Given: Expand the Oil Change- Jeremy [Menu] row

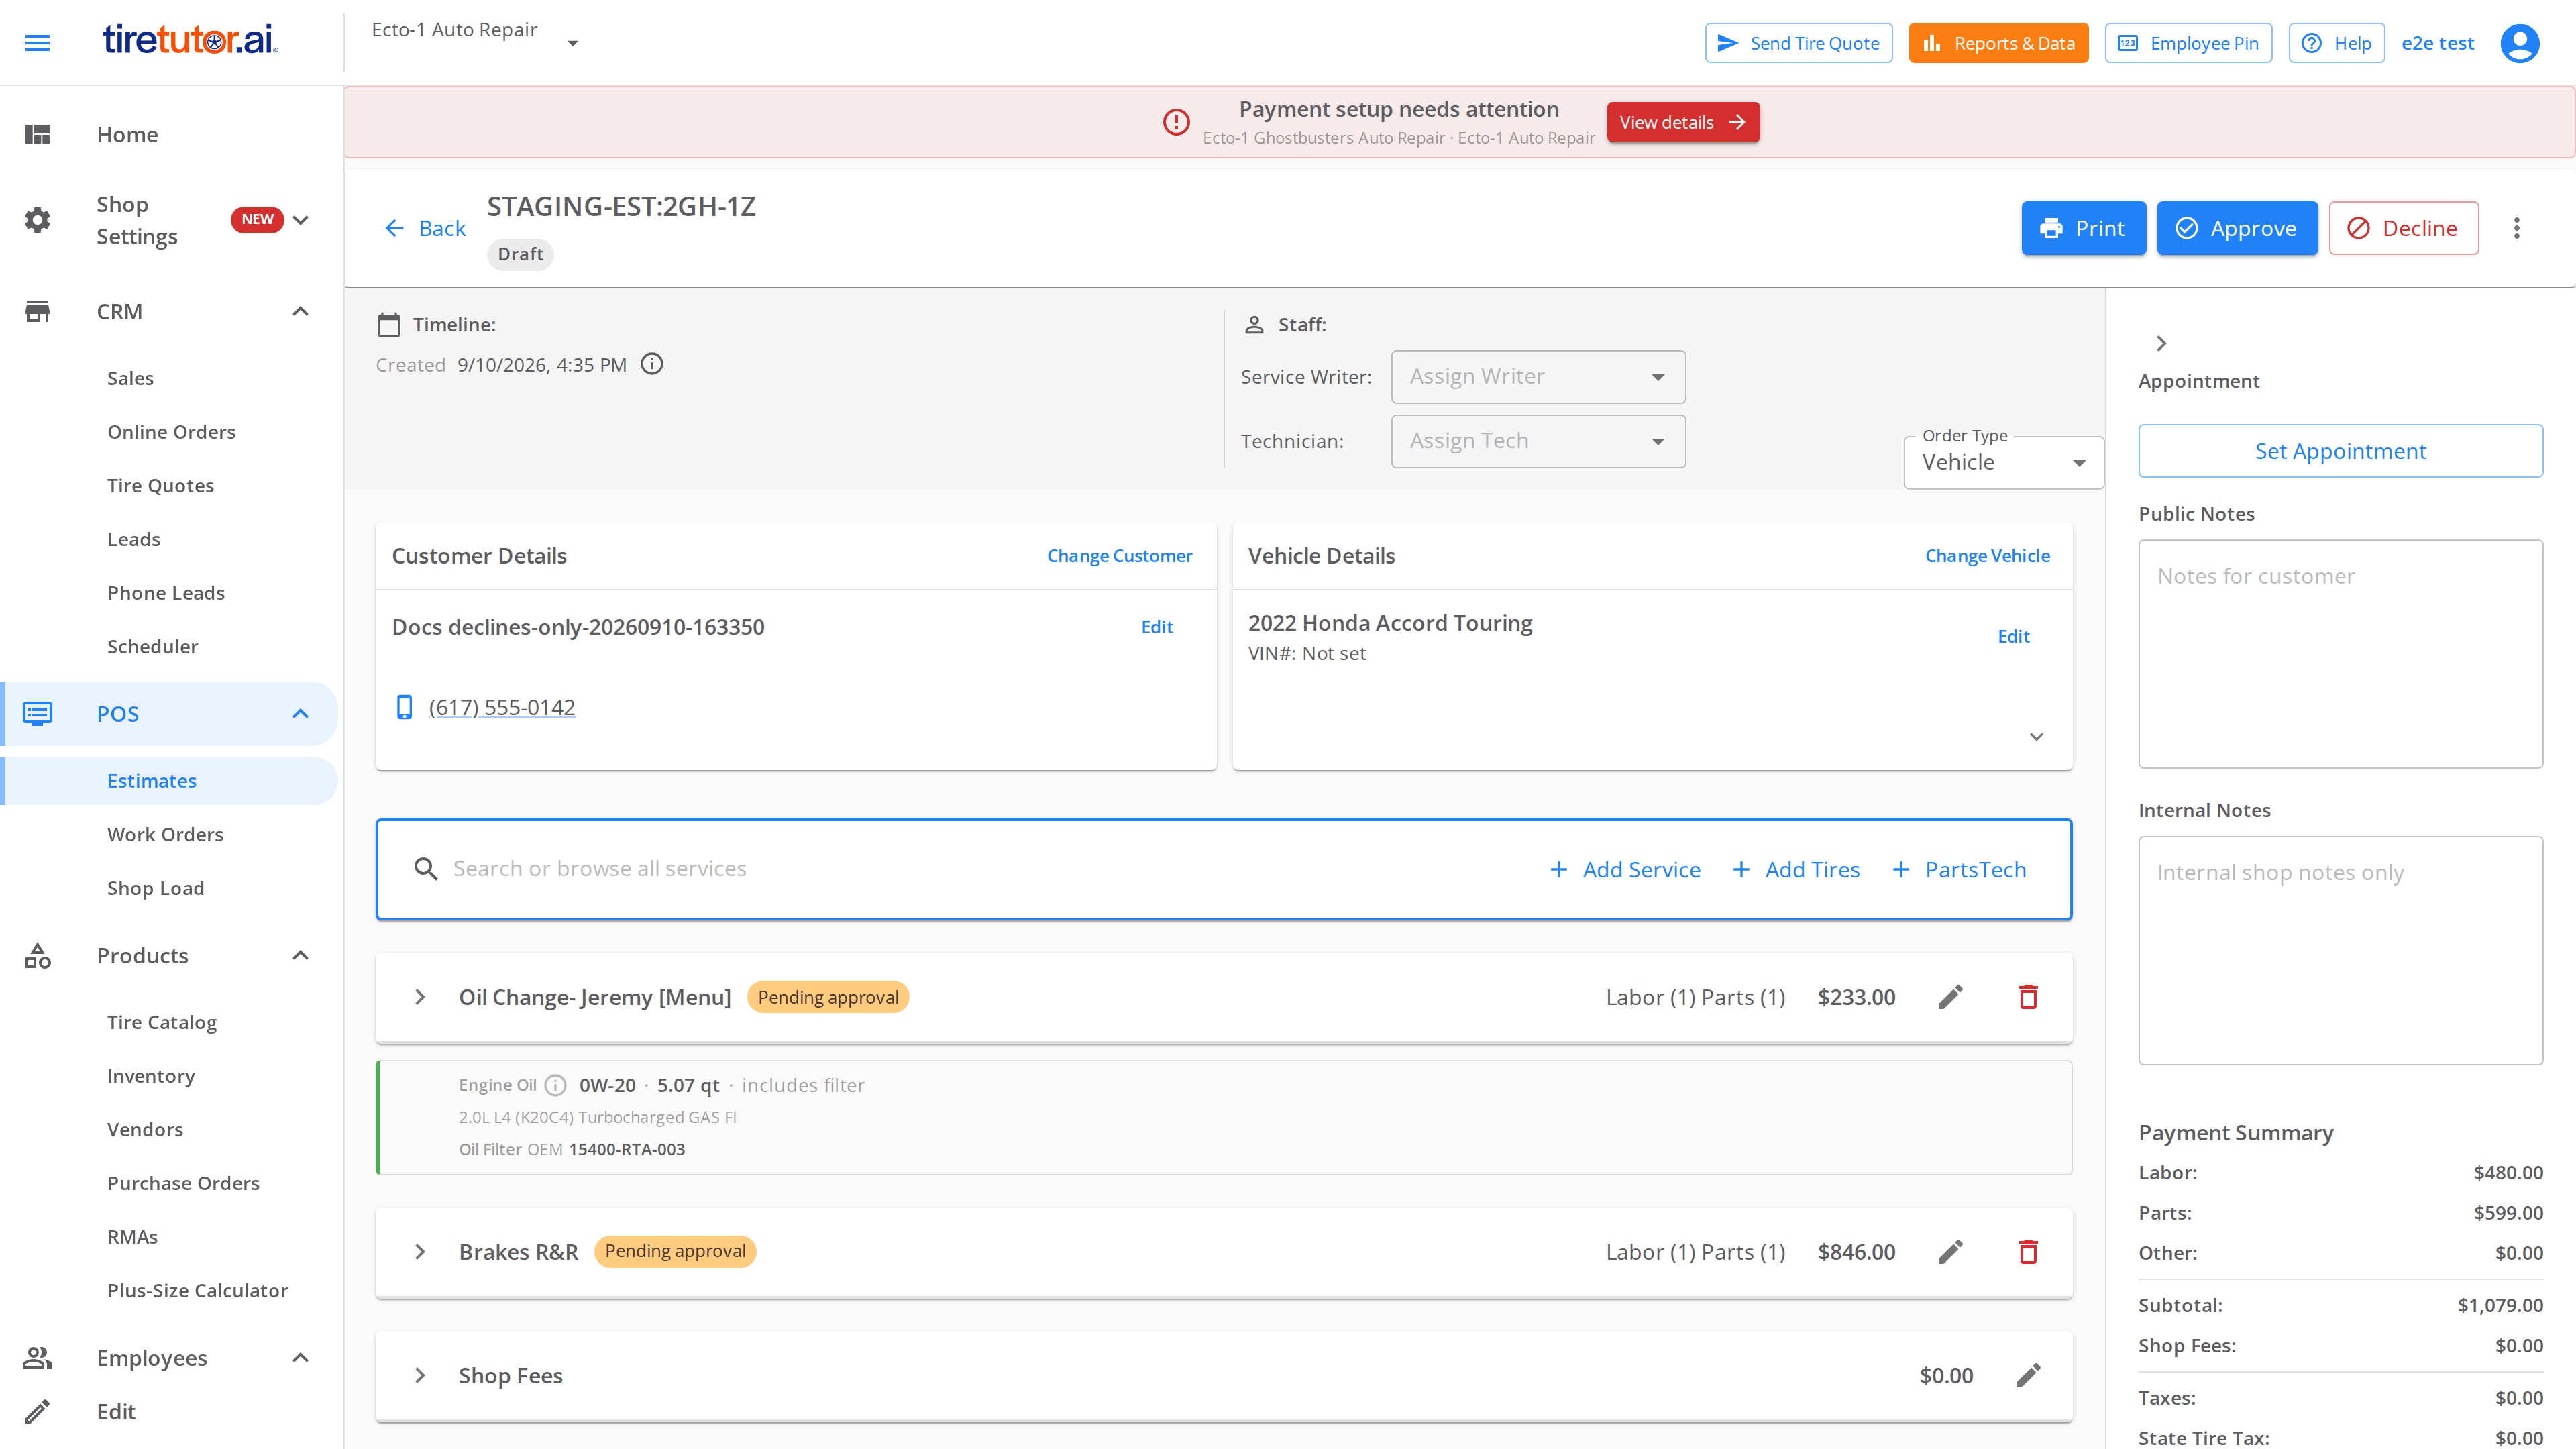Looking at the screenshot, I should 420,997.
